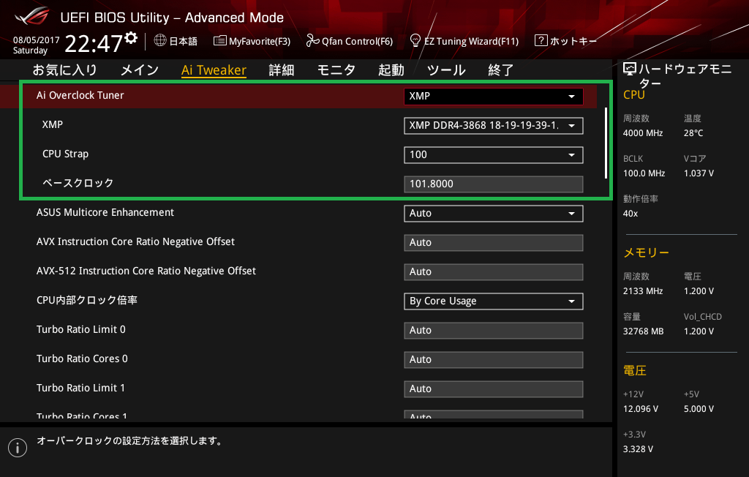Image resolution: width=749 pixels, height=477 pixels.
Task: Launch Qfan Control(F6)
Action: coord(357,41)
